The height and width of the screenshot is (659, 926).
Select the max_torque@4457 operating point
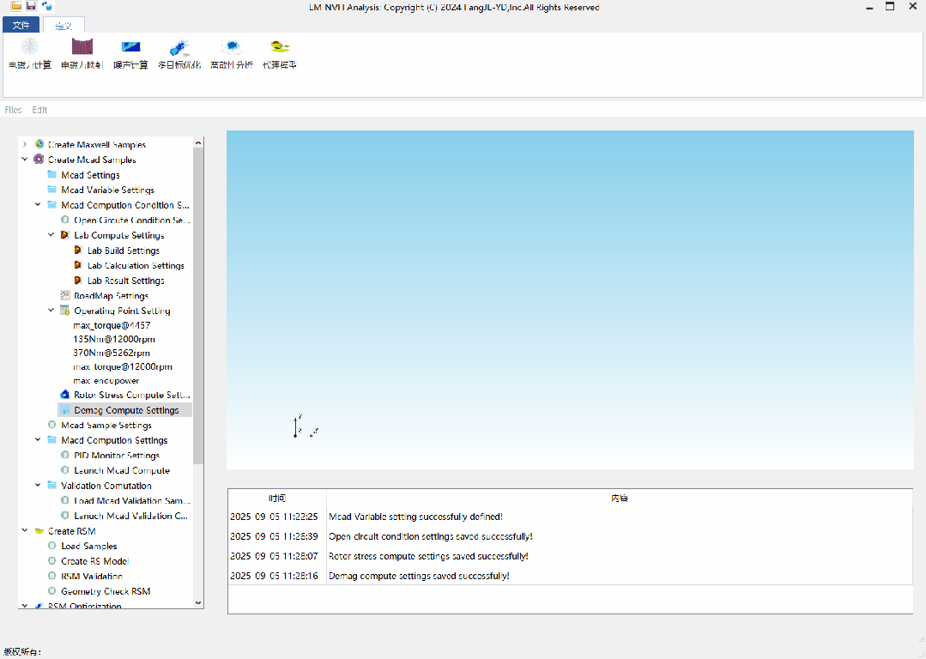pyautogui.click(x=112, y=325)
